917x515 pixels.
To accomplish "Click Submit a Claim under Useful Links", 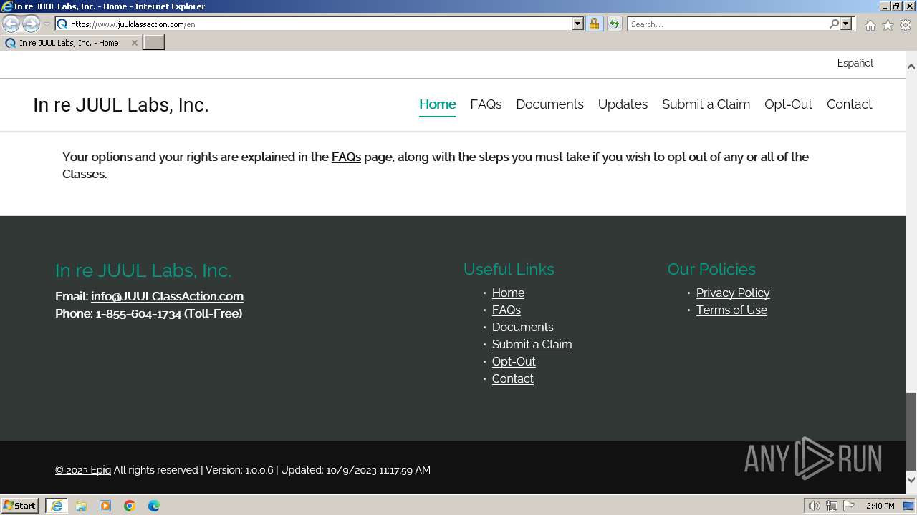I will pos(532,344).
